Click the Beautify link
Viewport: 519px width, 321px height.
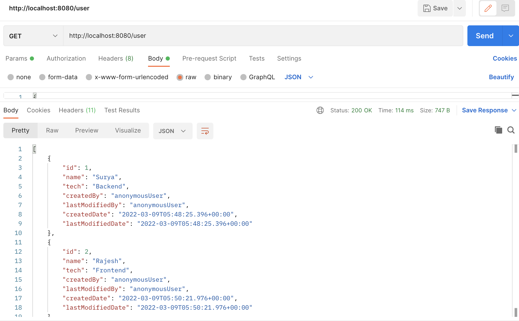click(501, 77)
